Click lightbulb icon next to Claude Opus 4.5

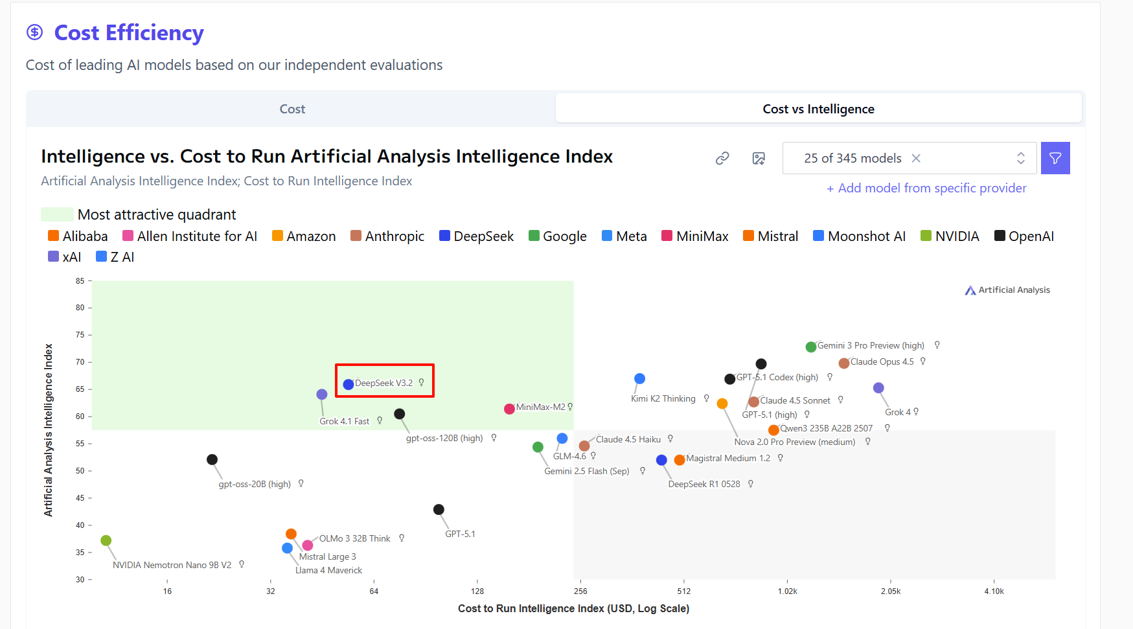pyautogui.click(x=922, y=361)
